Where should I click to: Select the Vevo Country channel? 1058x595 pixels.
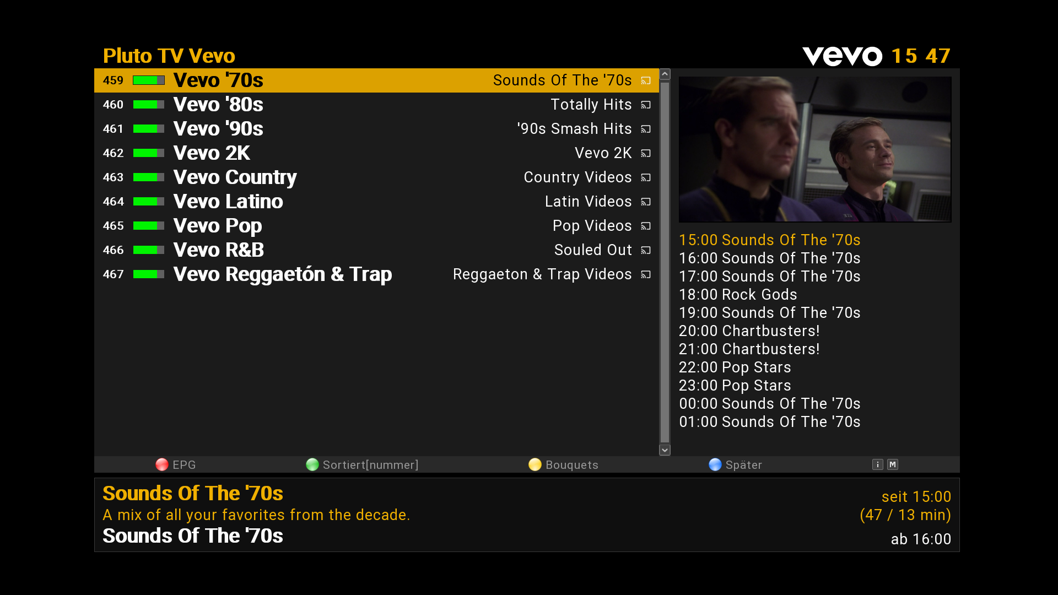point(376,177)
